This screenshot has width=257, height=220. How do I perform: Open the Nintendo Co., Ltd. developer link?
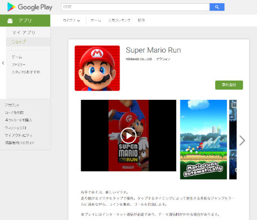coord(139,59)
